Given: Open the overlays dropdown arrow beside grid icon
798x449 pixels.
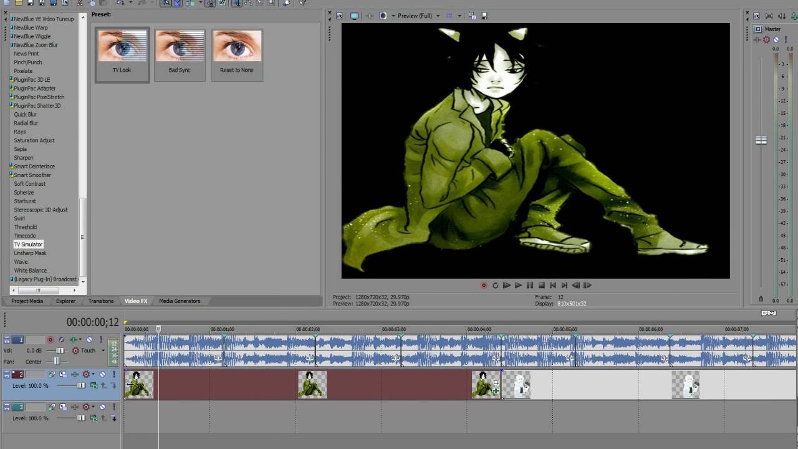Looking at the screenshot, I should point(459,16).
